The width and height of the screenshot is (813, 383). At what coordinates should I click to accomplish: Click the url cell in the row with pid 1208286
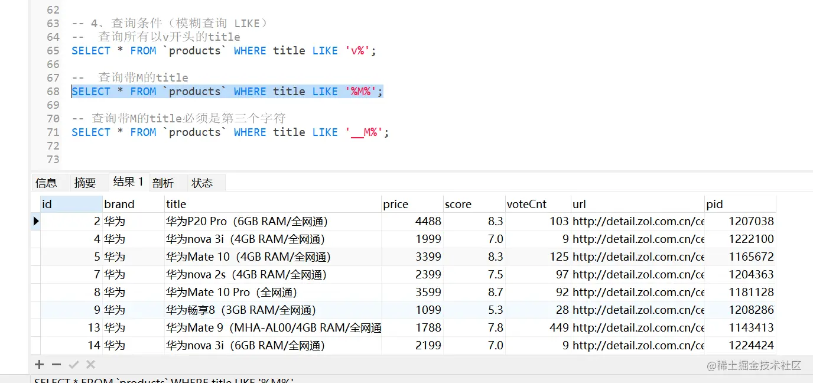[x=638, y=310]
